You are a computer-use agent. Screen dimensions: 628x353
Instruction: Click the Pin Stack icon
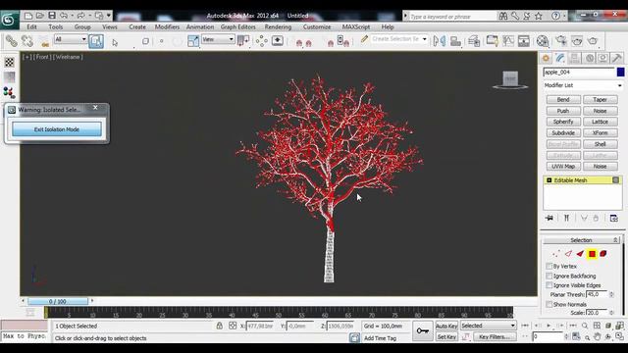(549, 218)
